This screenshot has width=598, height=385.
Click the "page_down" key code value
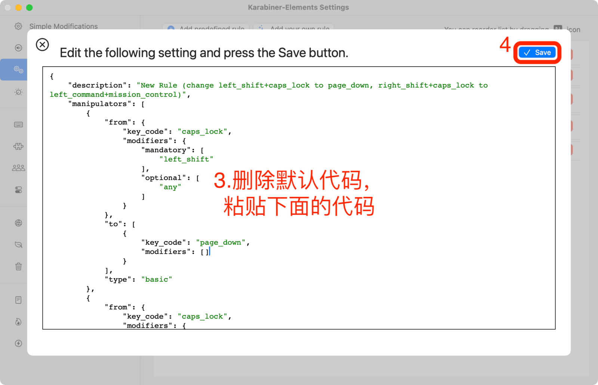point(221,243)
